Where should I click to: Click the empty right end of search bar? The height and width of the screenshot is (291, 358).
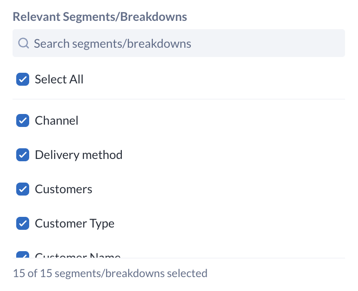tap(315, 44)
